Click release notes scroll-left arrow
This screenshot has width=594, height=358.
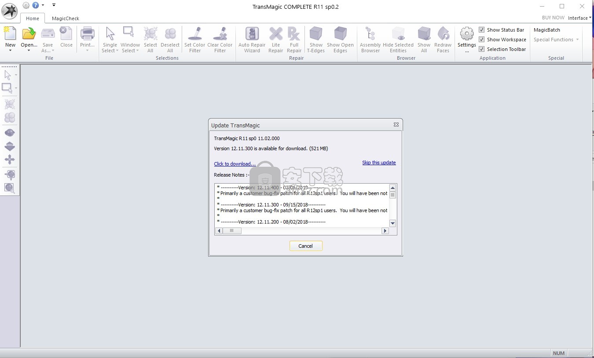(x=219, y=231)
